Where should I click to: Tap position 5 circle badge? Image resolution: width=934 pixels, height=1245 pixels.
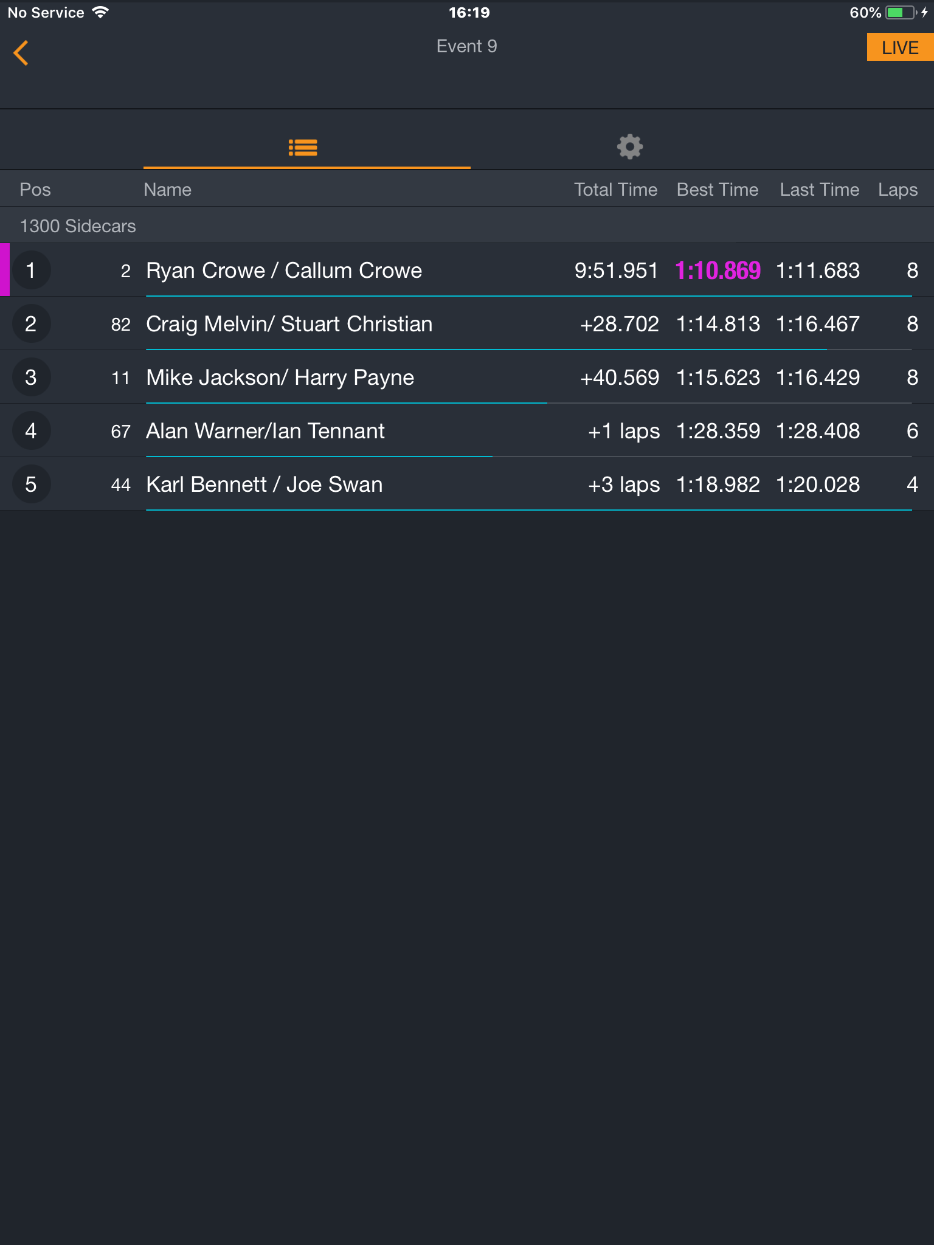coord(31,484)
